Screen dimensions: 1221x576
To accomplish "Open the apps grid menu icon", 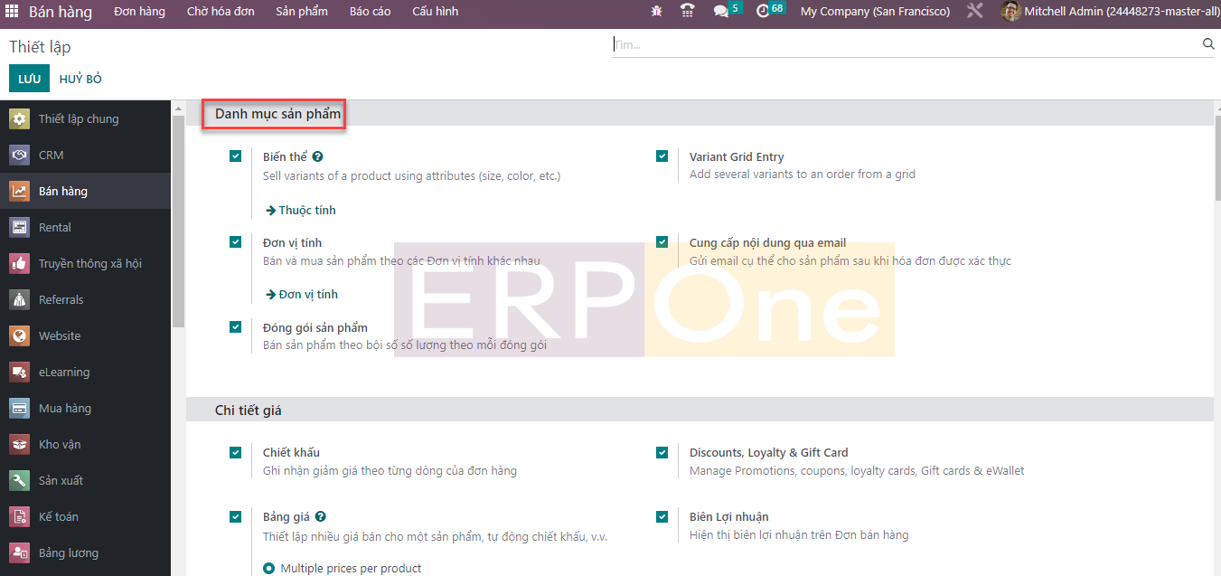I will tap(12, 12).
